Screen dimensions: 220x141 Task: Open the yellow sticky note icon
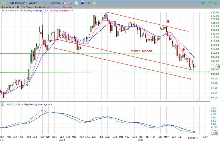click(x=95, y=3)
